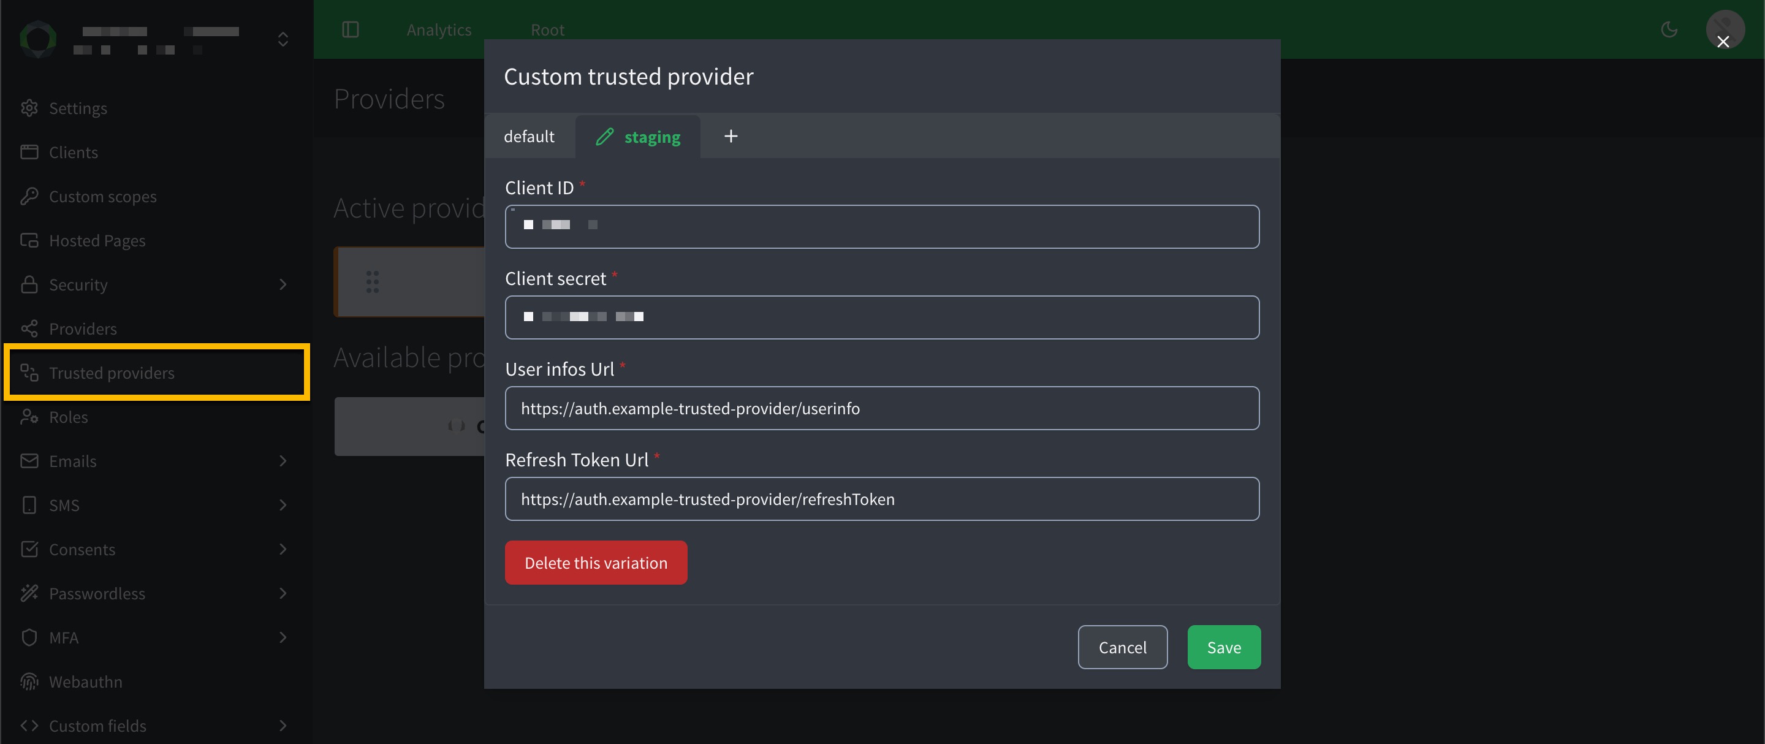
Task: Open Settings via gear icon
Action: [x=29, y=108]
